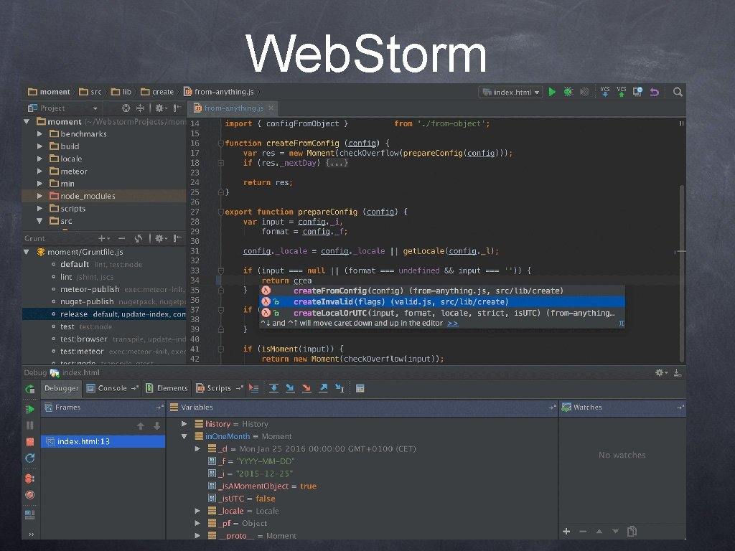Expand the history variable

[x=184, y=423]
